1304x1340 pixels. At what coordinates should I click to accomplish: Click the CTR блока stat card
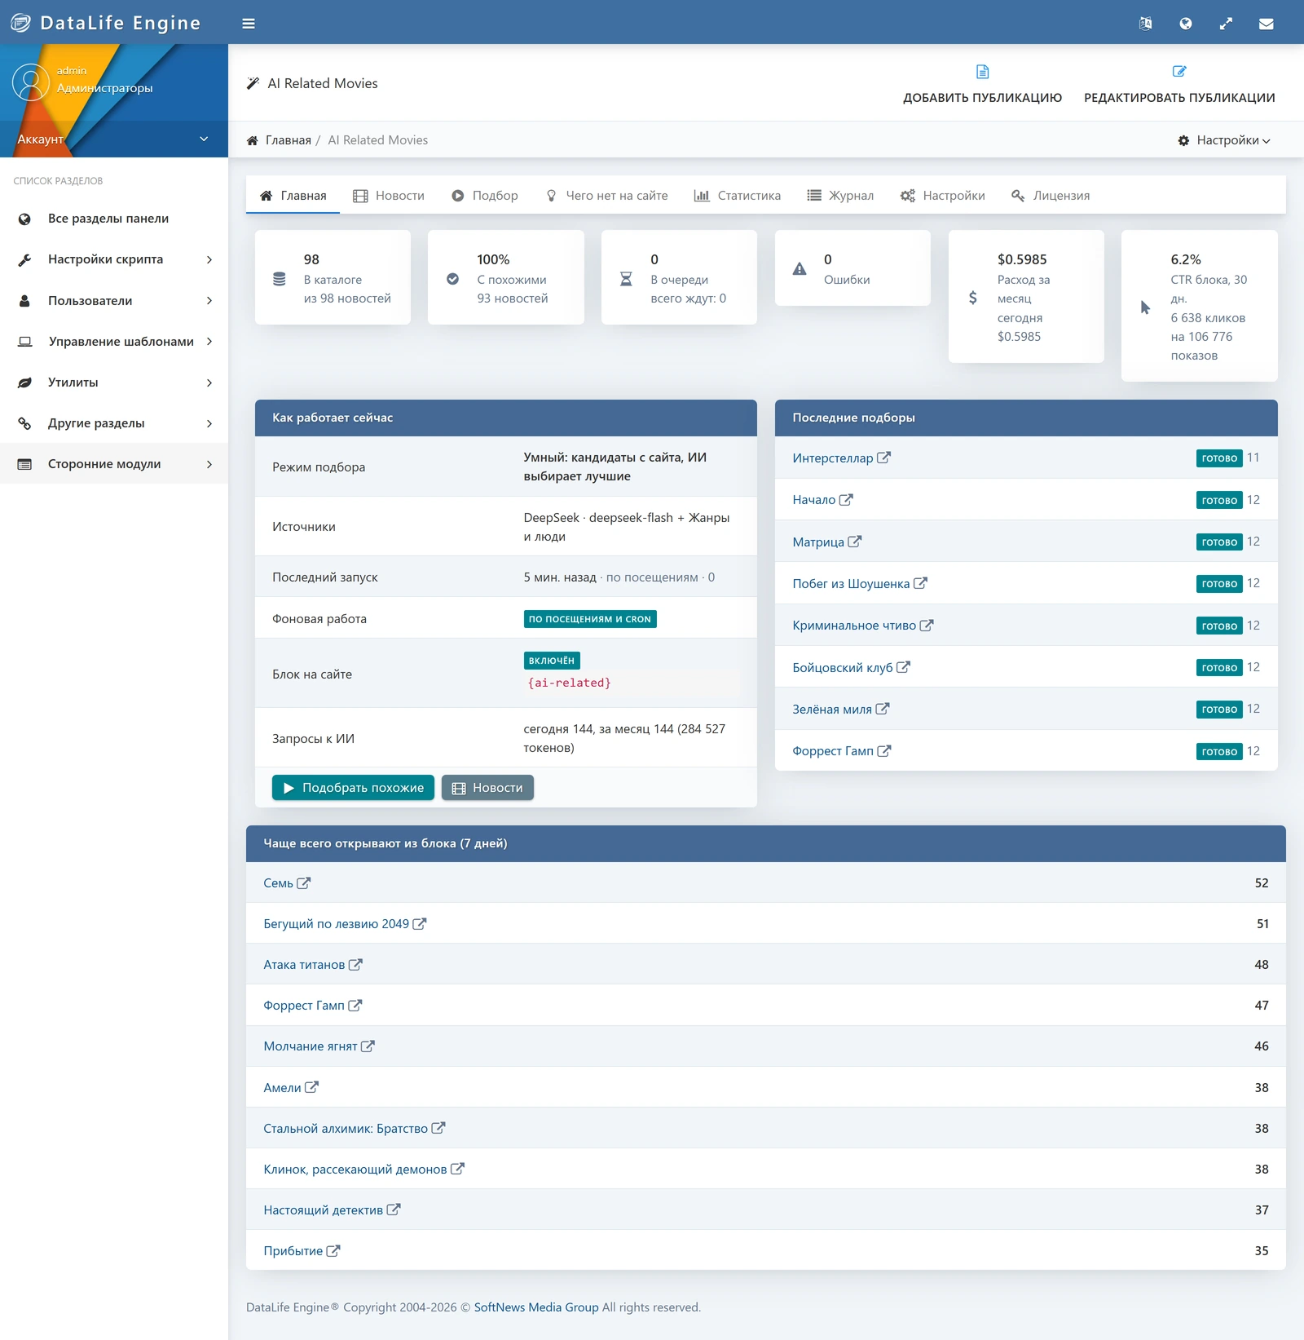click(x=1200, y=306)
